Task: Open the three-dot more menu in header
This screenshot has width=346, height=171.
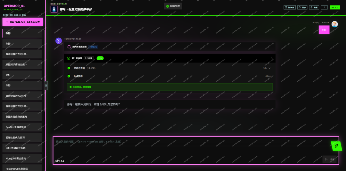Action: point(324,7)
